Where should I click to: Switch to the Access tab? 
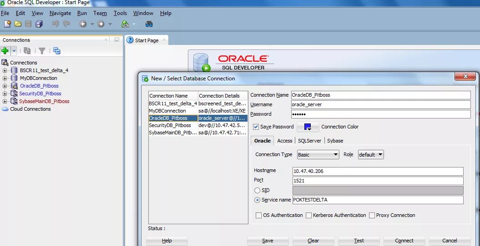click(x=285, y=141)
